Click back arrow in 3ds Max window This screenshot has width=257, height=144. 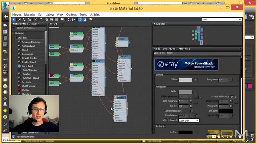click(x=6, y=16)
